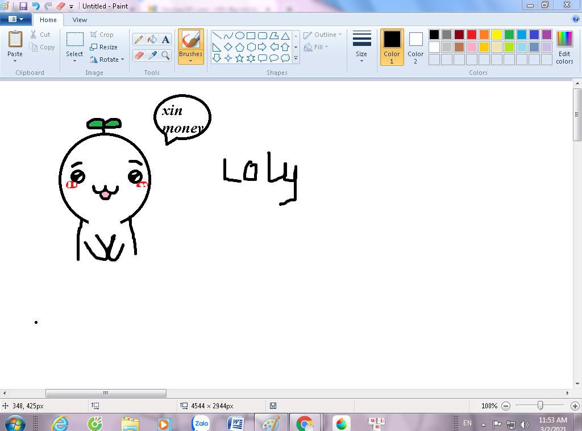Choose the Curve shape
Image resolution: width=582 pixels, height=431 pixels.
(228, 36)
